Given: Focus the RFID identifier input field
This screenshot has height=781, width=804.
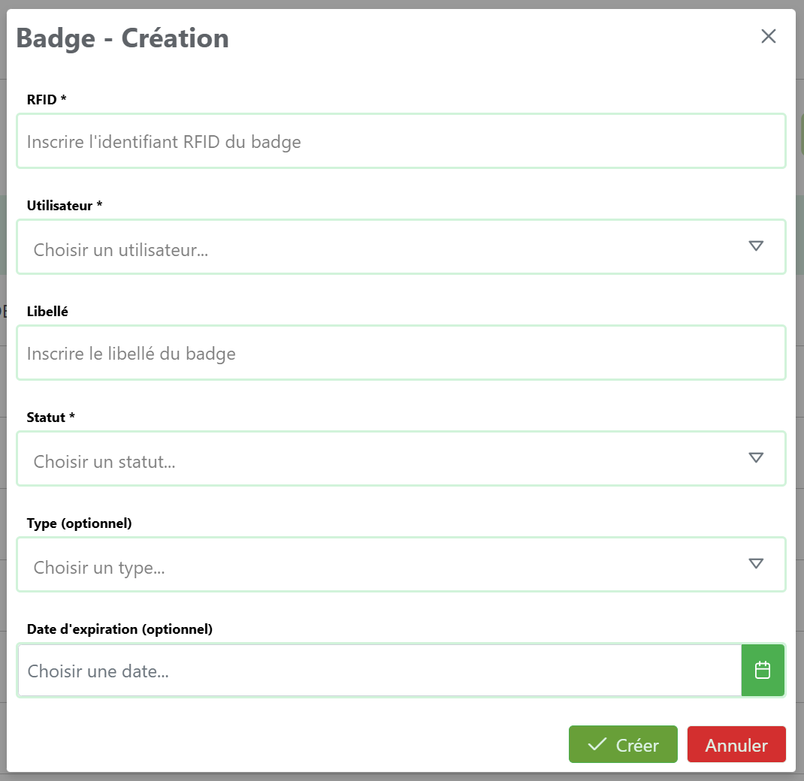Looking at the screenshot, I should (400, 141).
